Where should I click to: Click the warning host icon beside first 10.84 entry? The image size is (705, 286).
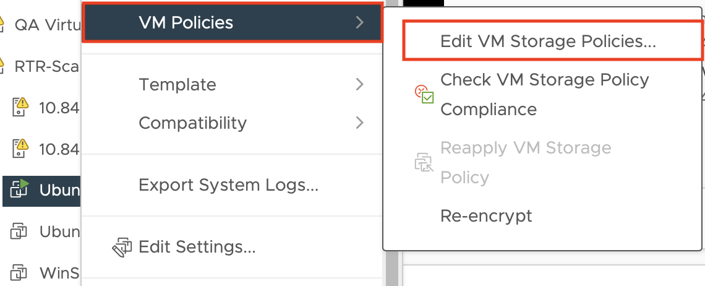(x=20, y=108)
